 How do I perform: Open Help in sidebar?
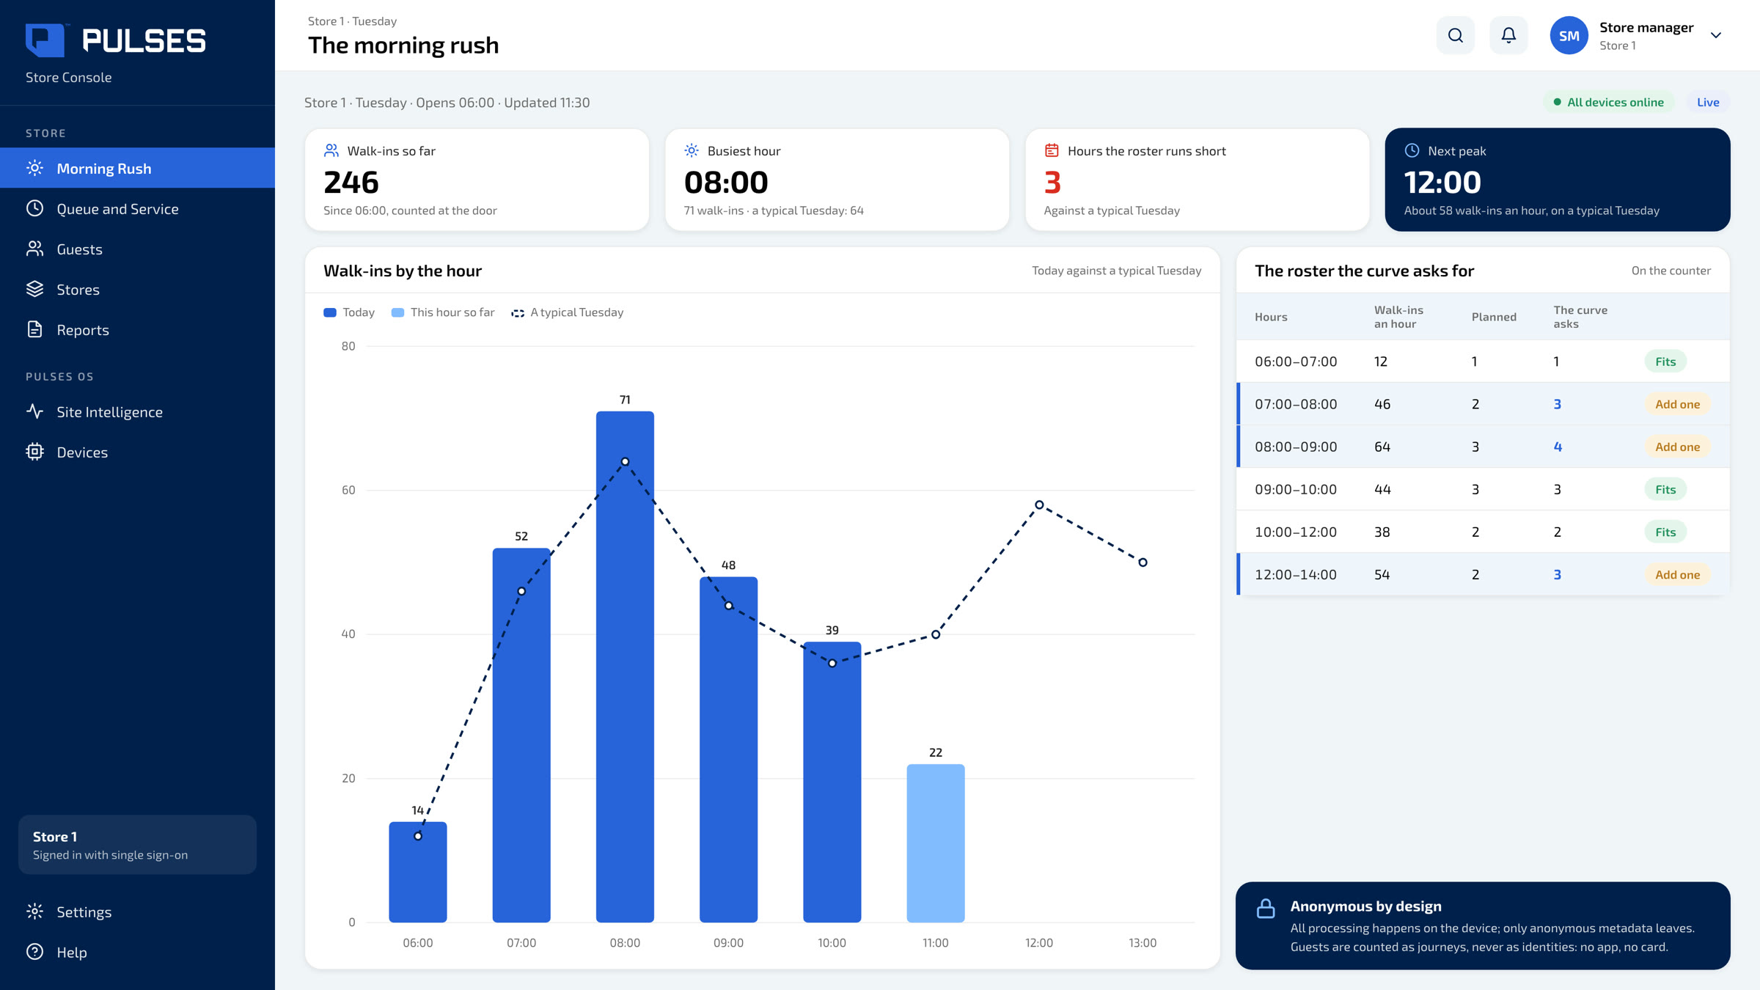(137, 952)
